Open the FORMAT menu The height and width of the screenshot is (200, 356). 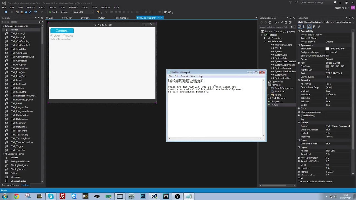pos(73,7)
